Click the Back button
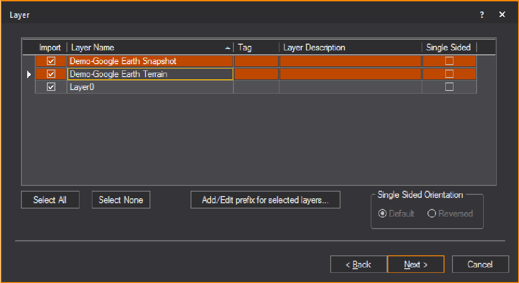 358,264
